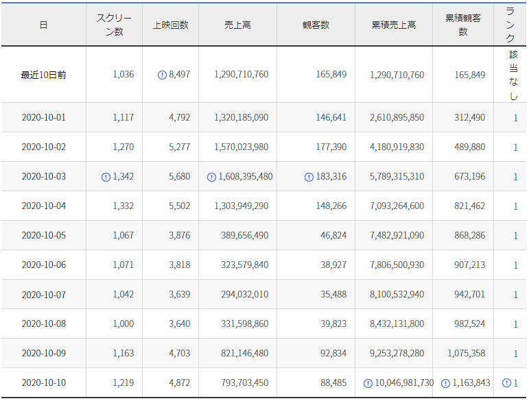Screen dimensions: 529x401
Task: Select the 累積売上高 column header
Action: 394,25
